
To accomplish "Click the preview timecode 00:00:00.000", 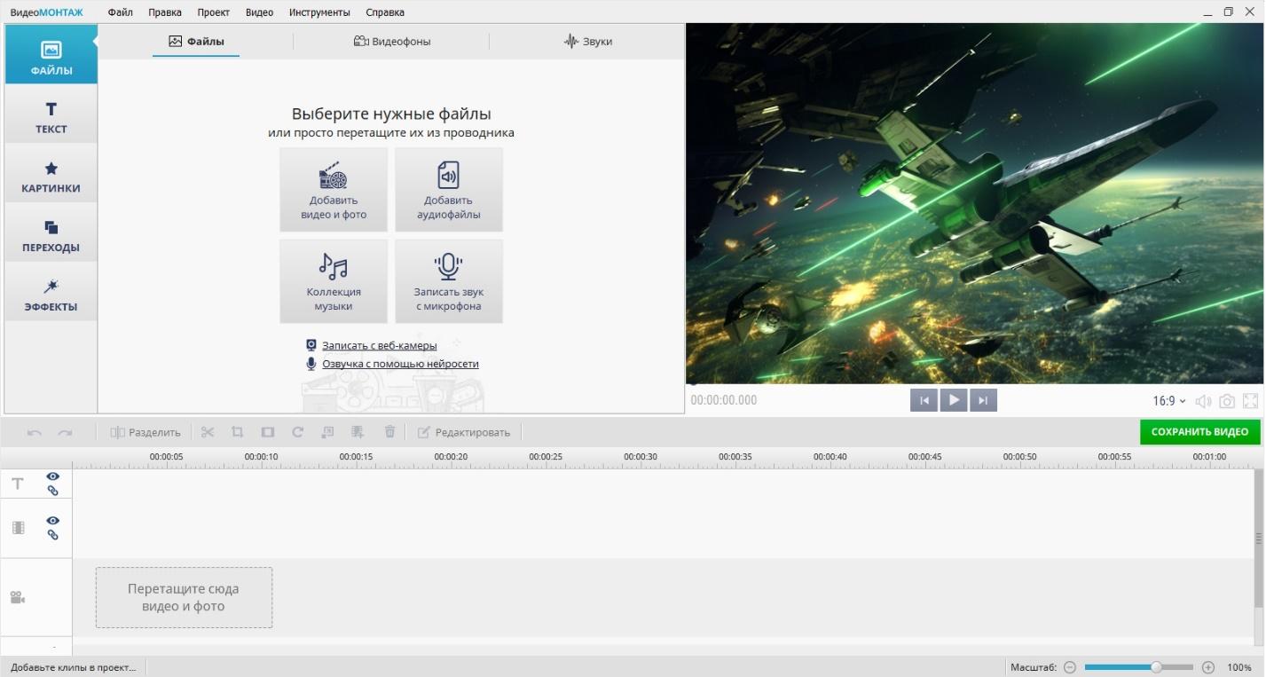I will [724, 400].
